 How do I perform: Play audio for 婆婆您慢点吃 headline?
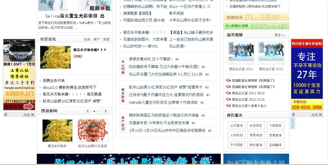click(177, 59)
